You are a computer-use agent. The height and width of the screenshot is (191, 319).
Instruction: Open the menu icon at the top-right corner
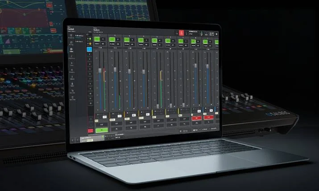click(216, 34)
